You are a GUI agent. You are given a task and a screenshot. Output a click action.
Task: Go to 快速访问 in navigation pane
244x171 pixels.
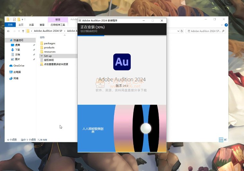[x=18, y=40]
